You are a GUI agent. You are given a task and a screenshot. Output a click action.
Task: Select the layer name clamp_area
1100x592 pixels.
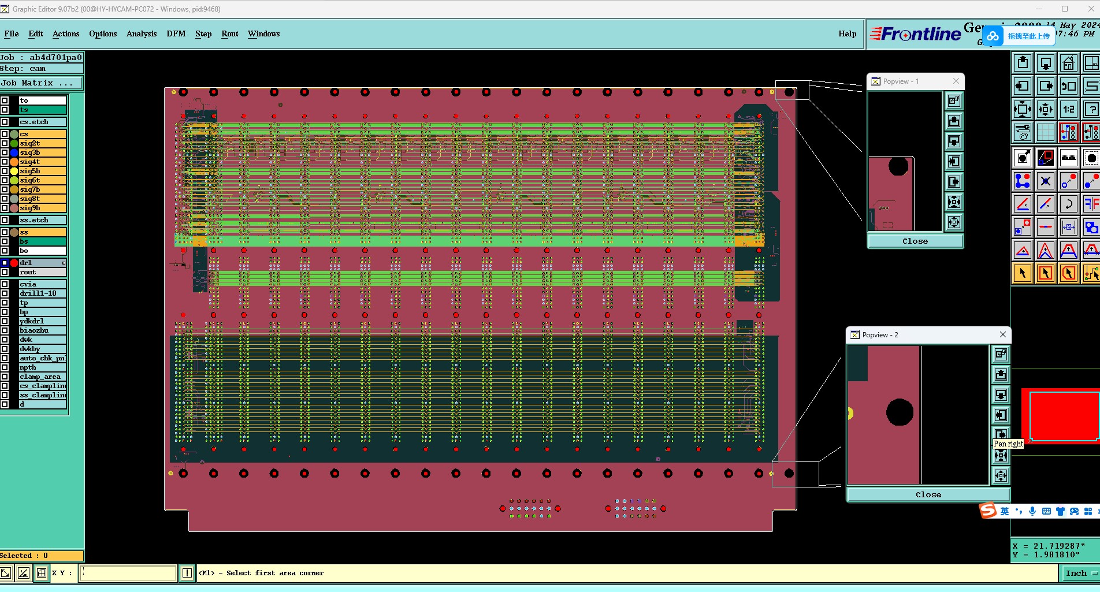point(42,377)
